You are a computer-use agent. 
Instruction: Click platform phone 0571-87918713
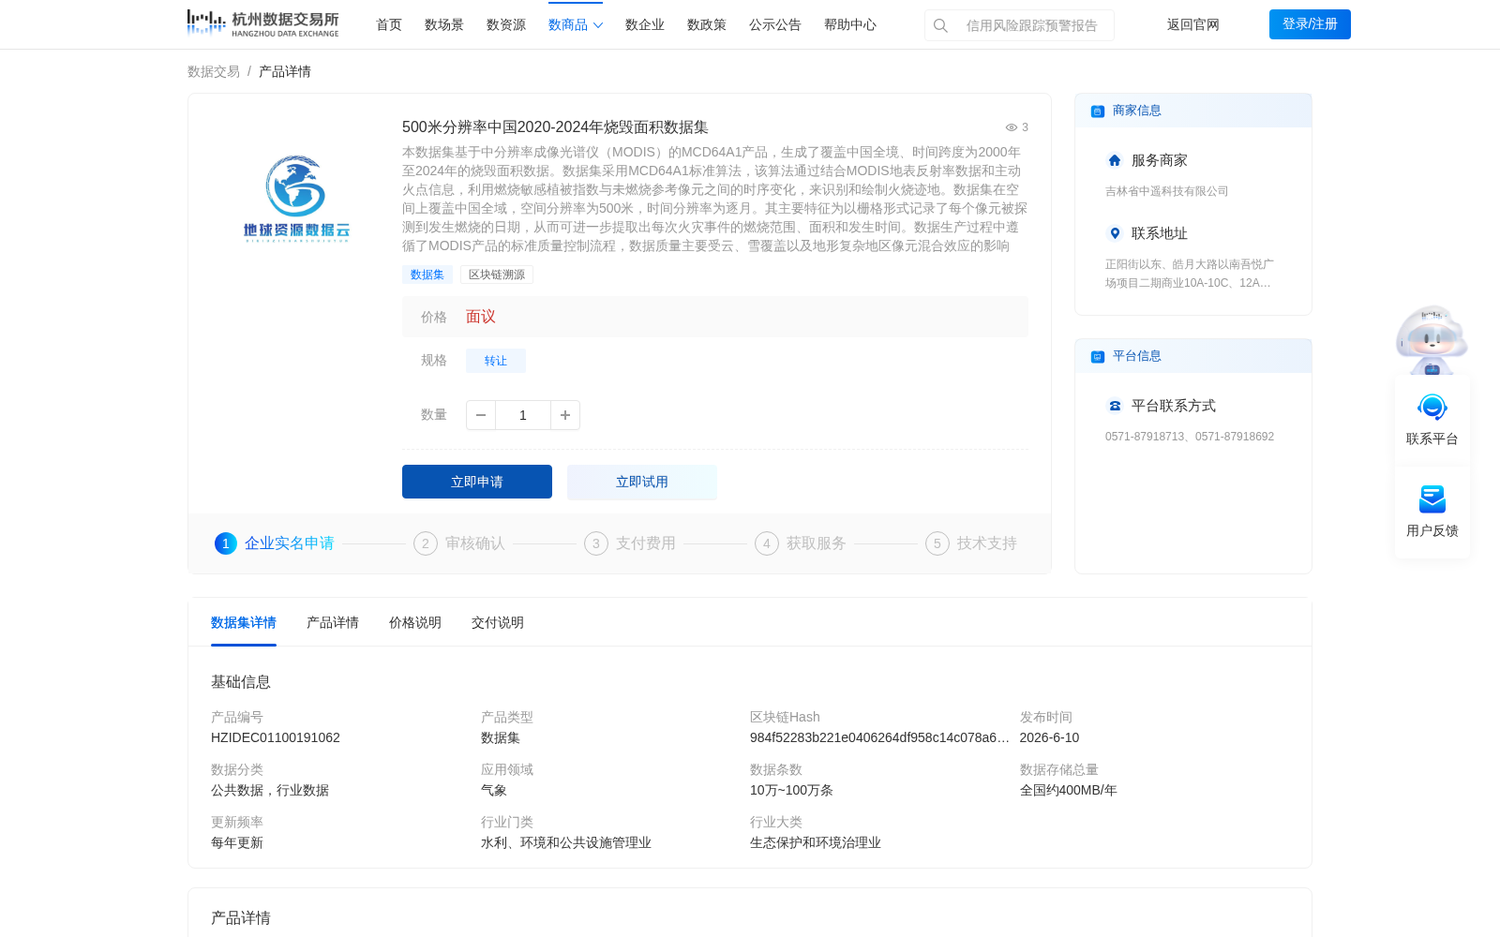pos(1145,437)
